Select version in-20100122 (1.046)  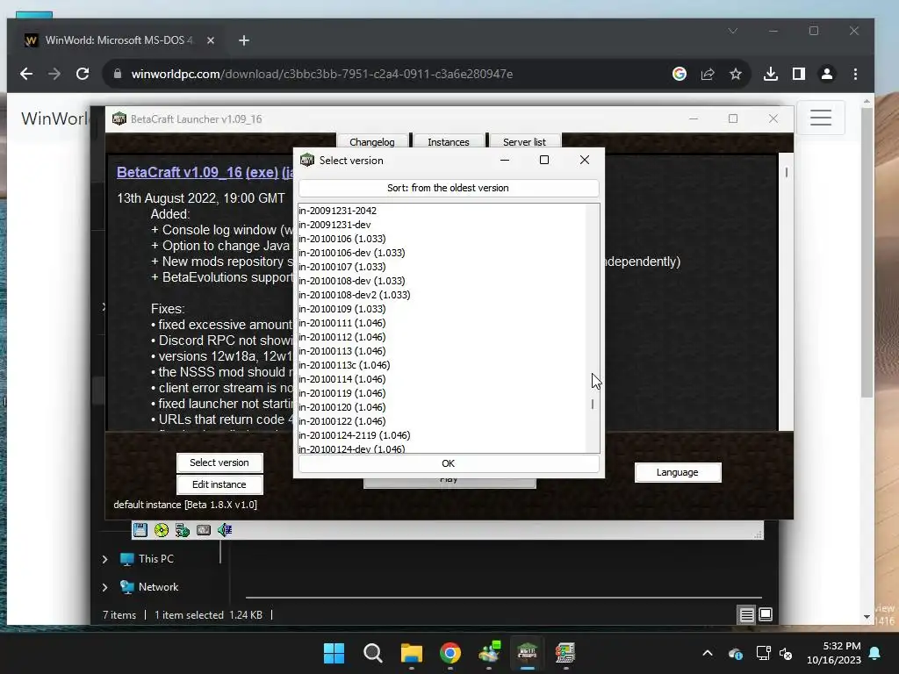pos(442,421)
